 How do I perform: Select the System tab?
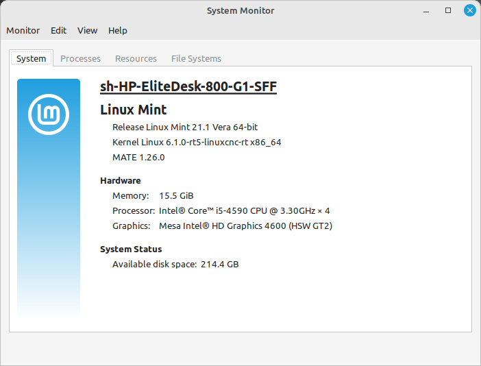[x=32, y=58]
